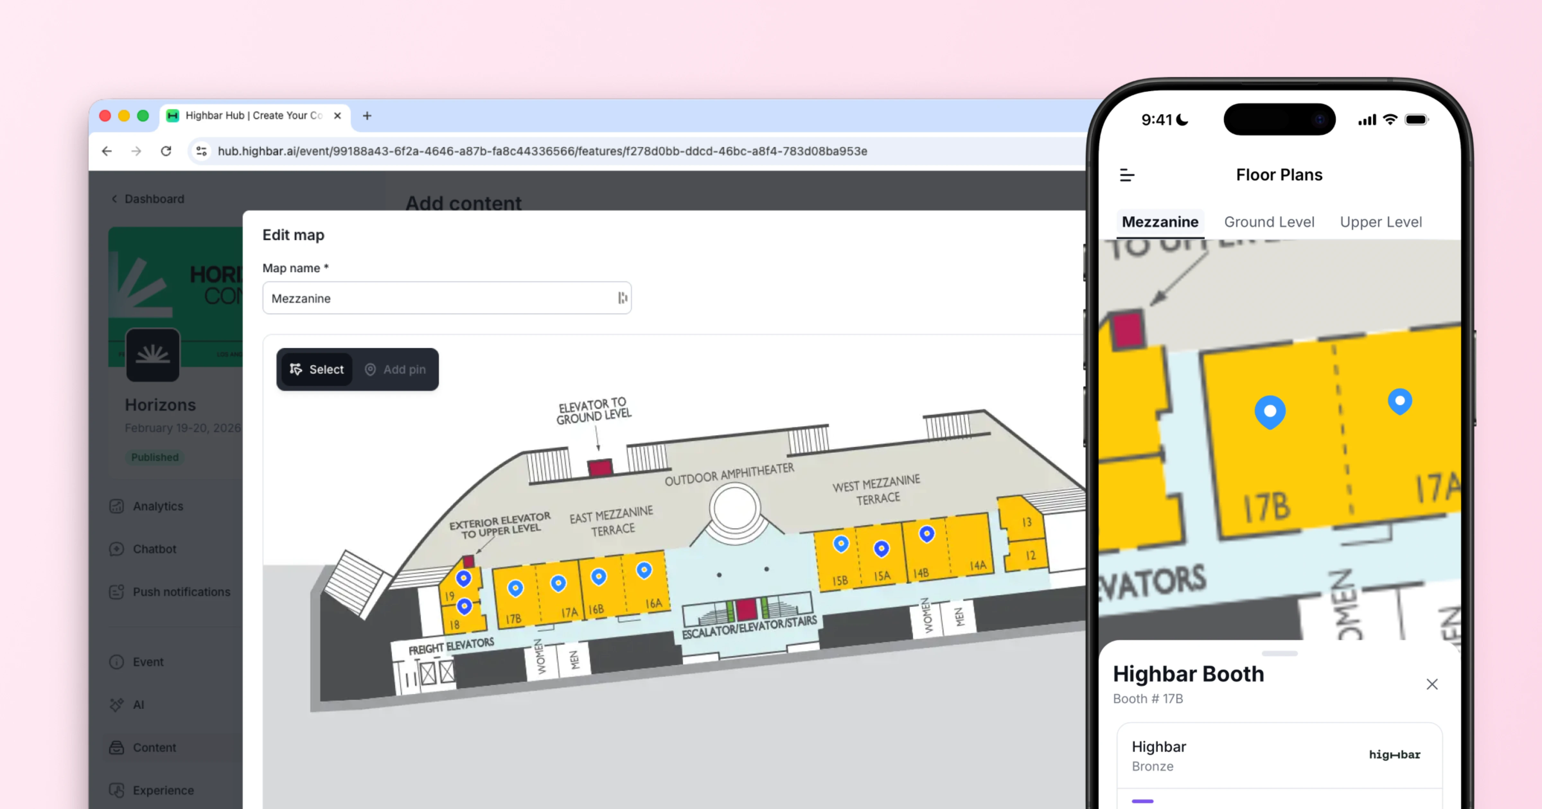Open the Highbar Bronze sponsor card
The width and height of the screenshot is (1542, 809).
(1279, 755)
